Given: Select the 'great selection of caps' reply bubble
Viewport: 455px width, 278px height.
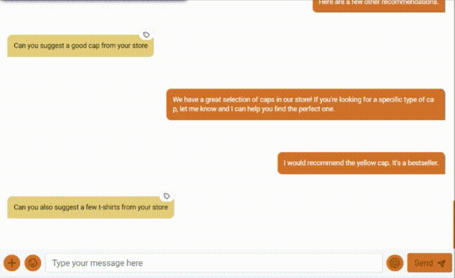Looking at the screenshot, I should 305,105.
